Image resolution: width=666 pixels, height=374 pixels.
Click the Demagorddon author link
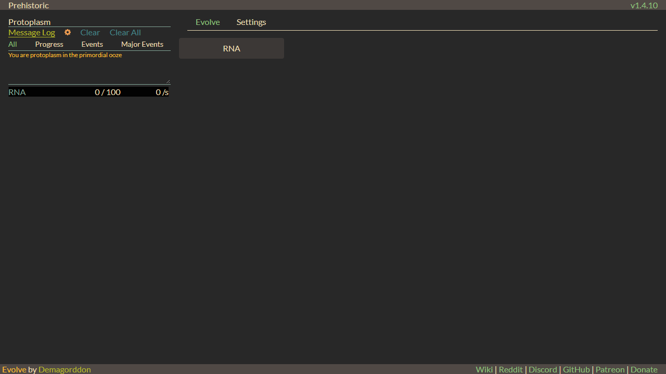pos(65,369)
